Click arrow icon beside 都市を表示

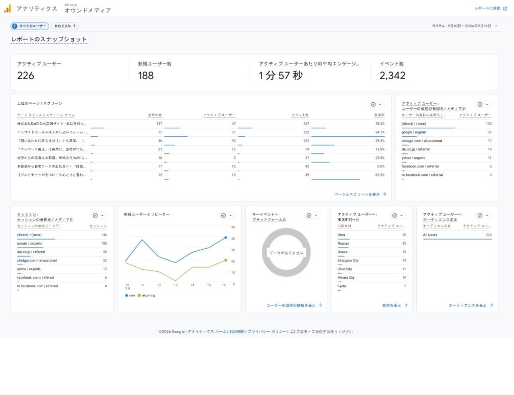pyautogui.click(x=406, y=305)
